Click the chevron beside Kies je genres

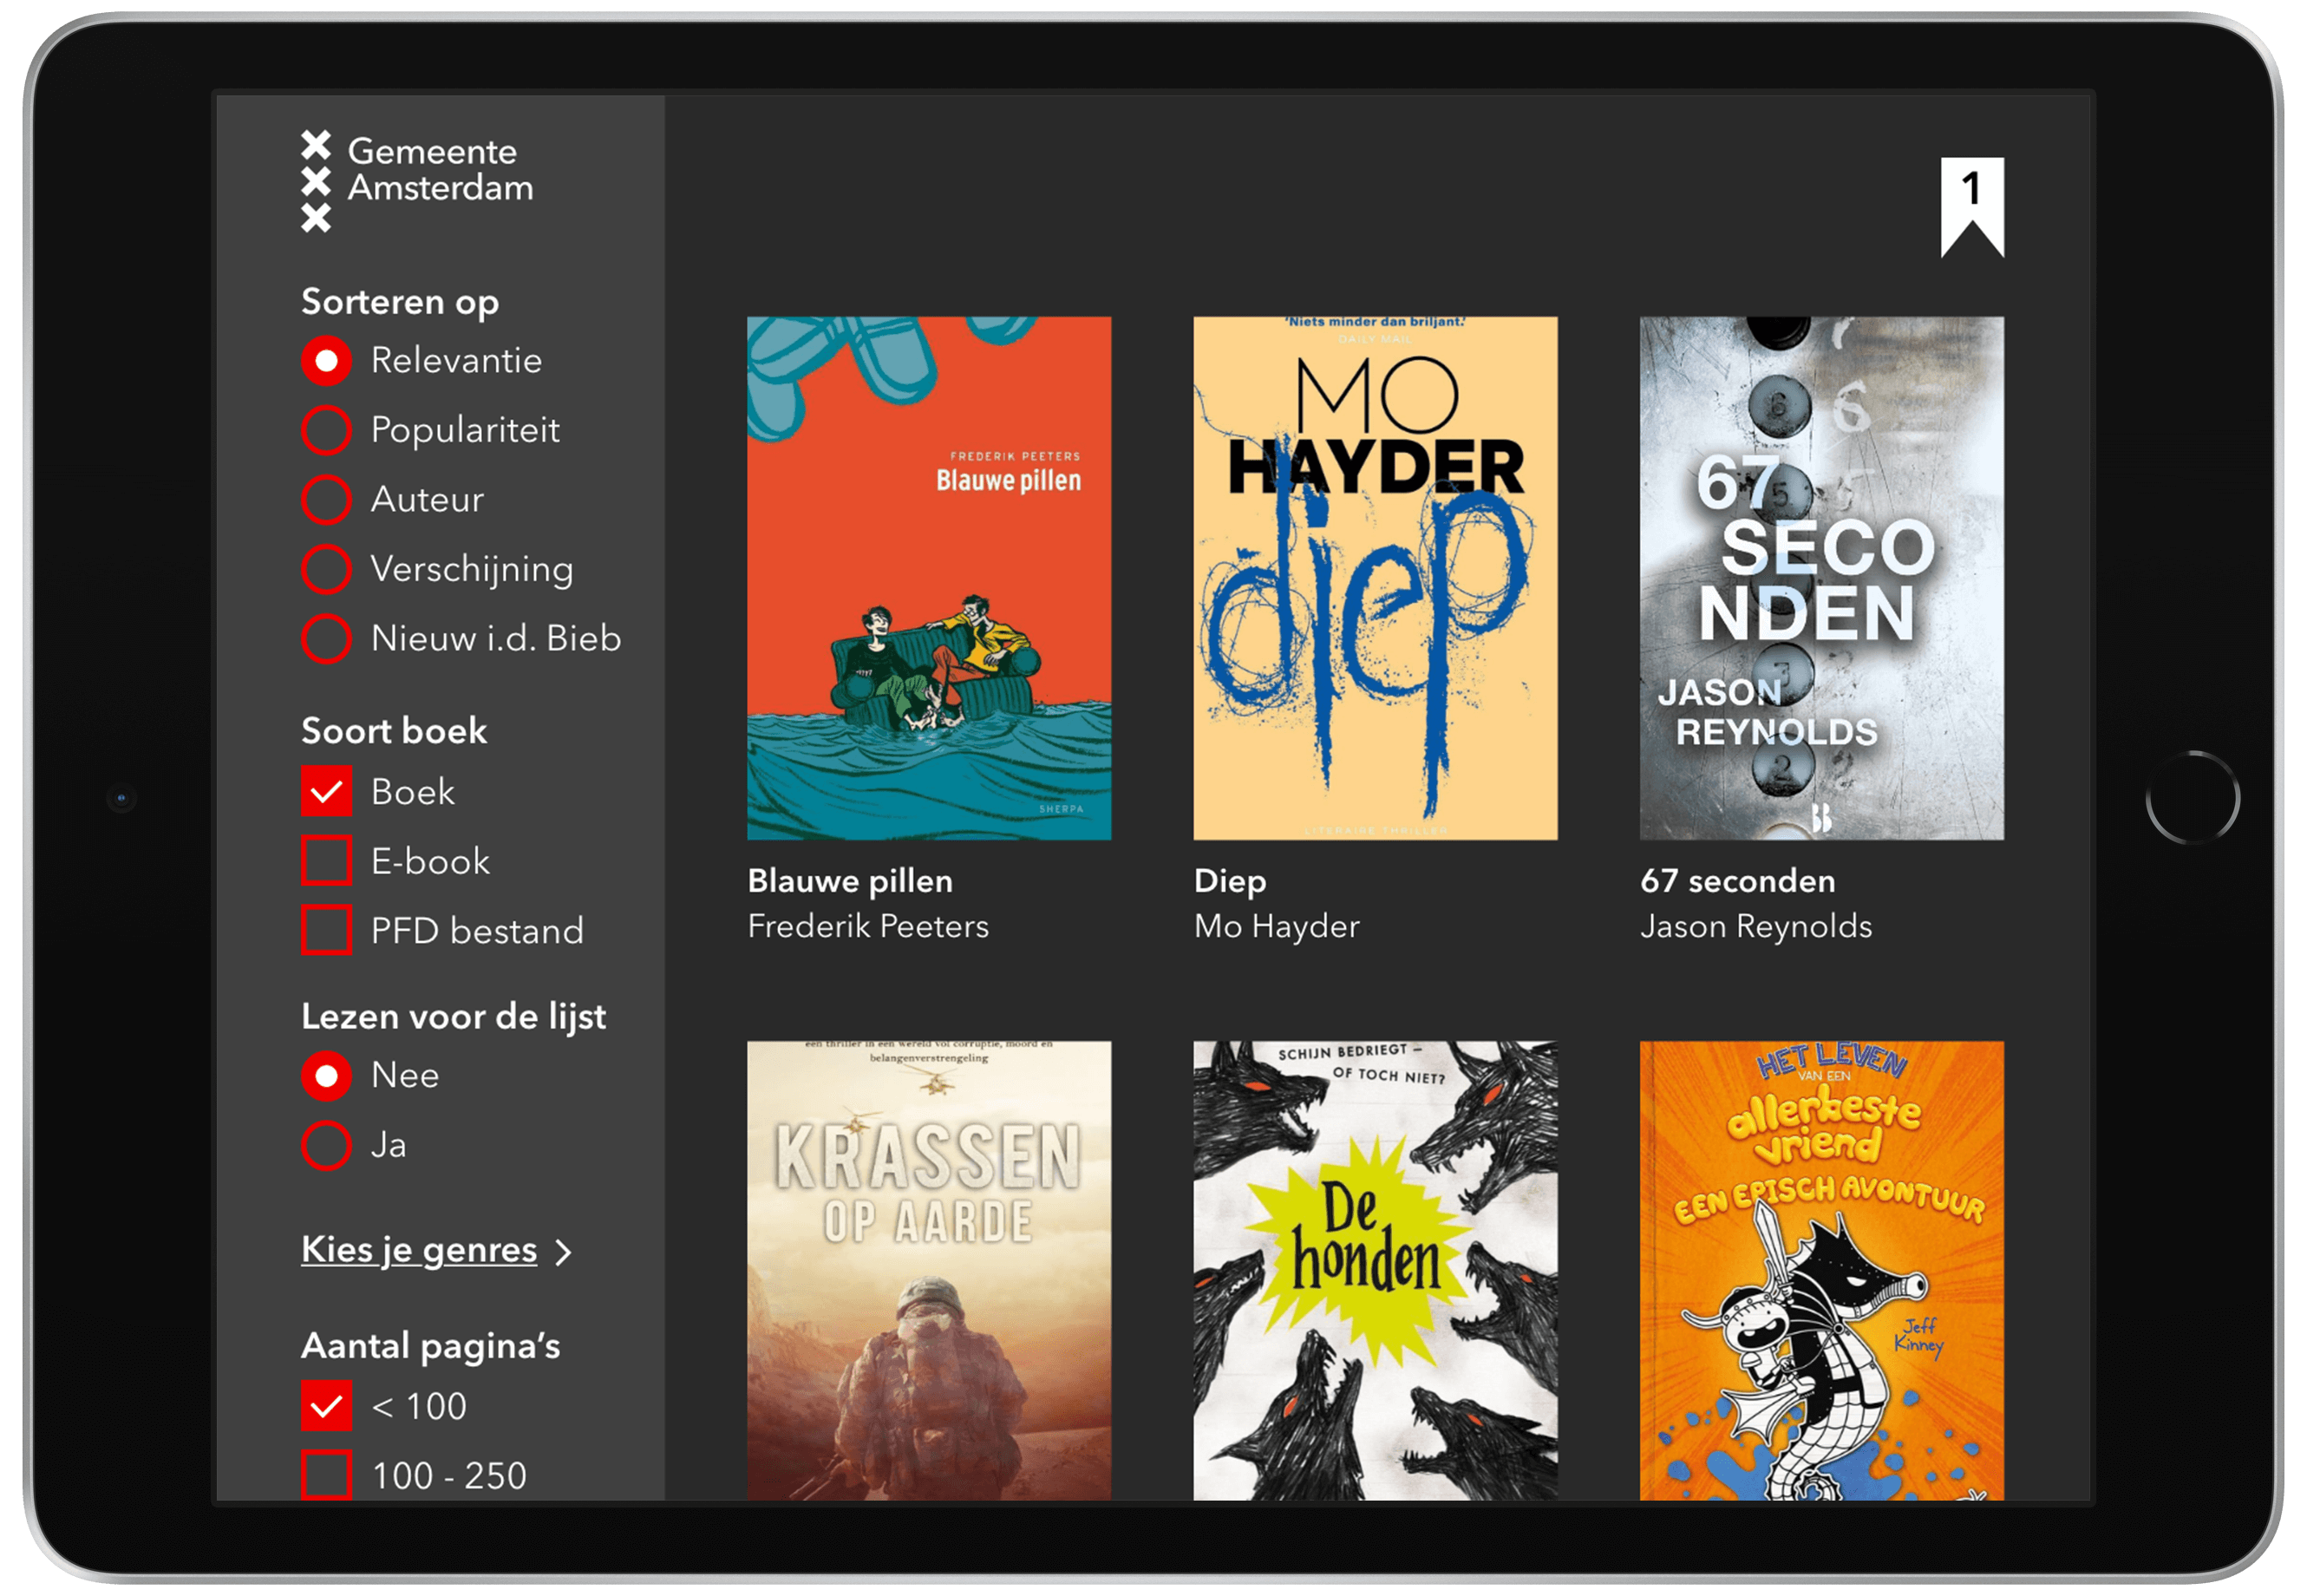(564, 1252)
